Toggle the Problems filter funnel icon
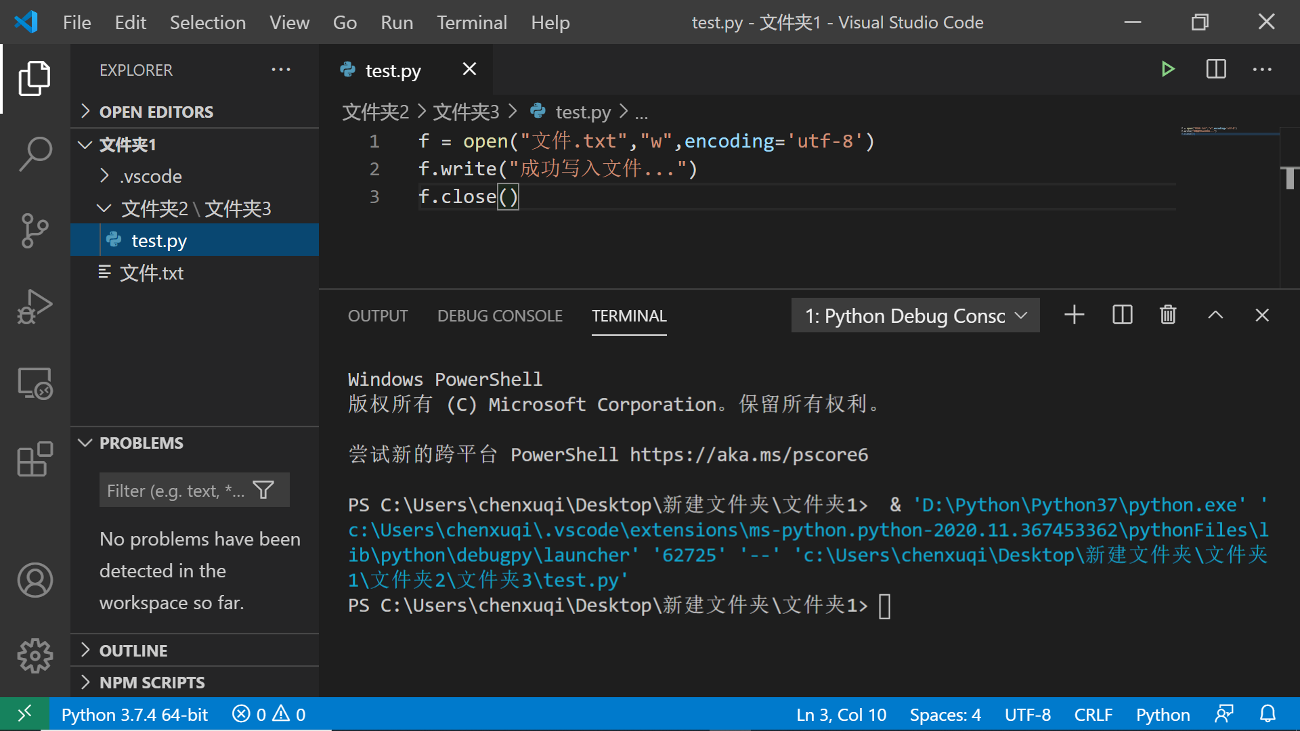Viewport: 1300px width, 731px height. click(x=263, y=490)
